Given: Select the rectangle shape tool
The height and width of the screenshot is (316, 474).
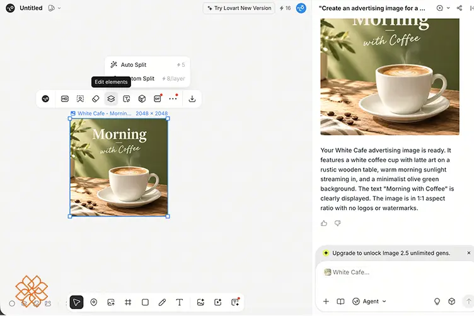Looking at the screenshot, I should 145,302.
